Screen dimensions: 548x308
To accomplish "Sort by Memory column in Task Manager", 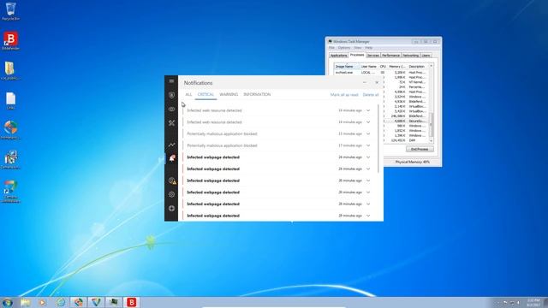I will [x=397, y=67].
